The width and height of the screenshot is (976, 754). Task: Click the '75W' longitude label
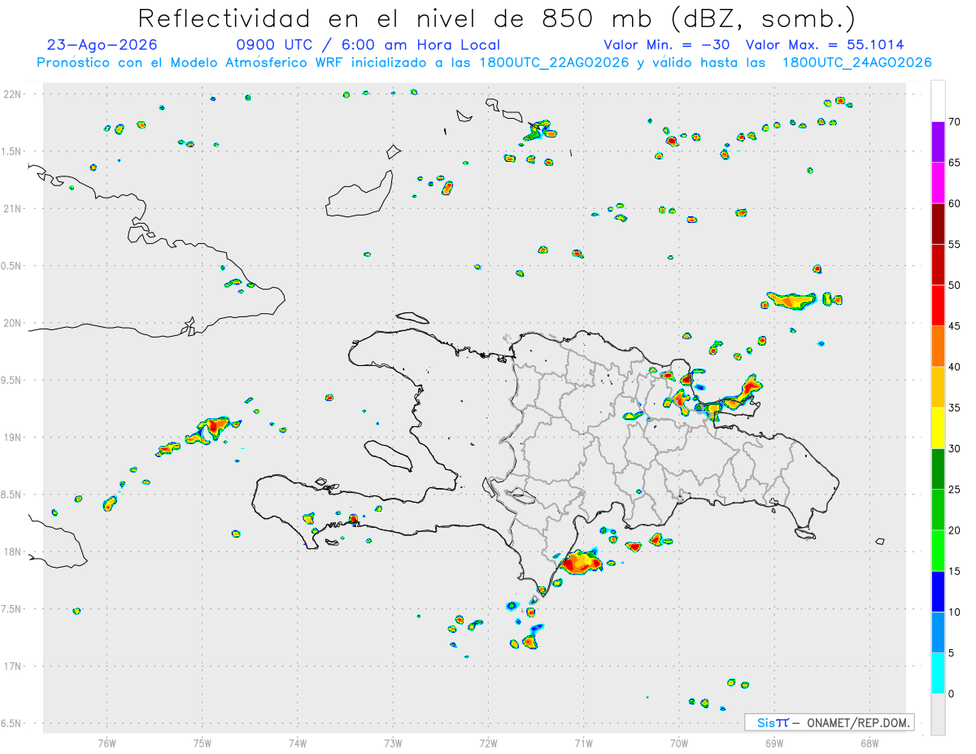click(203, 743)
